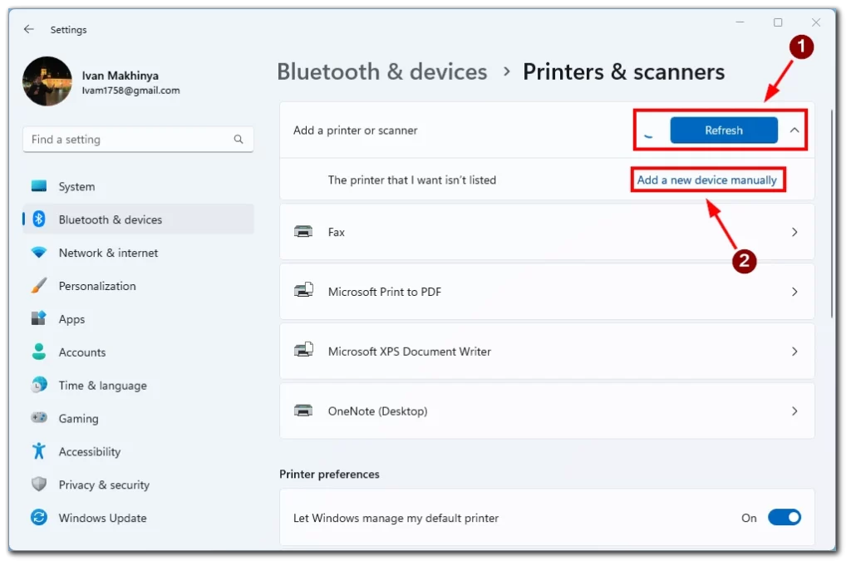851x566 pixels.
Task: Turn off Windows manage default printer toggle
Action: [x=785, y=517]
